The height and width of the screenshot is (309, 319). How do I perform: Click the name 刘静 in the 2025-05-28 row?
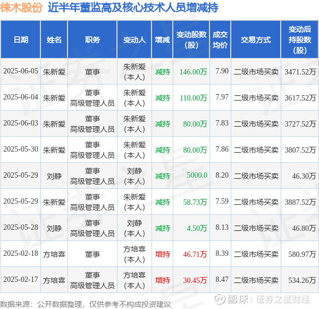pos(54,228)
